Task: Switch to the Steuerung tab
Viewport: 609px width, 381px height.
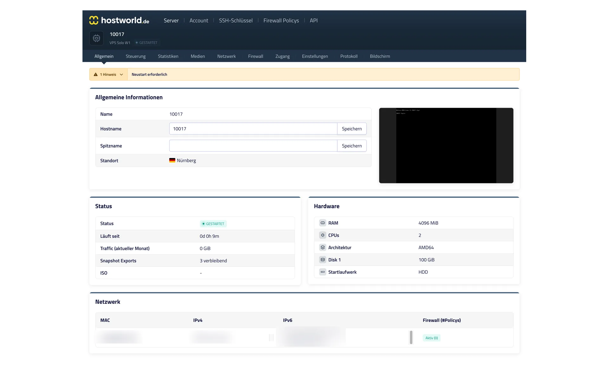Action: pos(136,56)
